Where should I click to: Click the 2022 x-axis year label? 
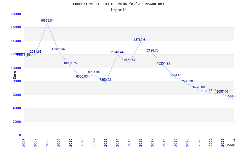pyautogui.click(x=211, y=142)
